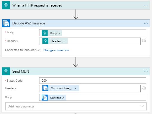The height and width of the screenshot is (114, 152).
Task: Remove the Body token in Decode AS2
Action: click(x=59, y=33)
